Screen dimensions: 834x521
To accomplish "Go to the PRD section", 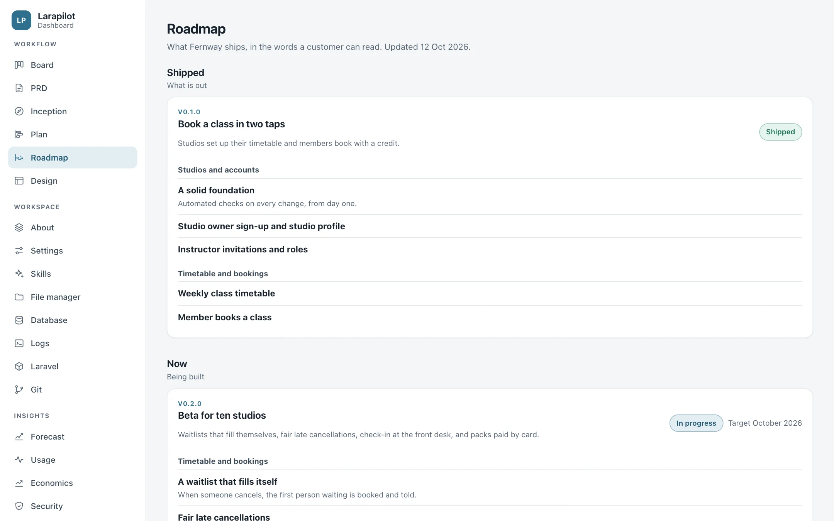I will point(73,88).
